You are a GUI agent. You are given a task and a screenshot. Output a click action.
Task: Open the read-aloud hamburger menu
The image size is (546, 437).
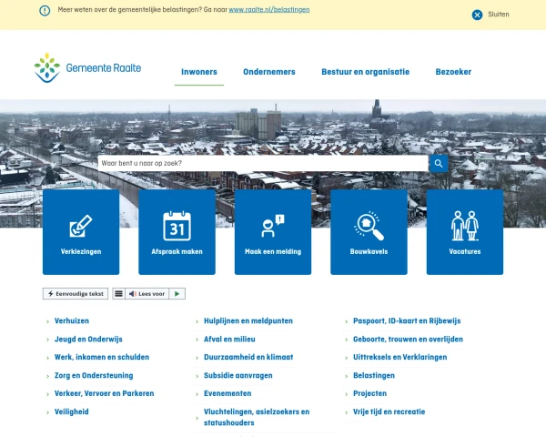pos(118,294)
